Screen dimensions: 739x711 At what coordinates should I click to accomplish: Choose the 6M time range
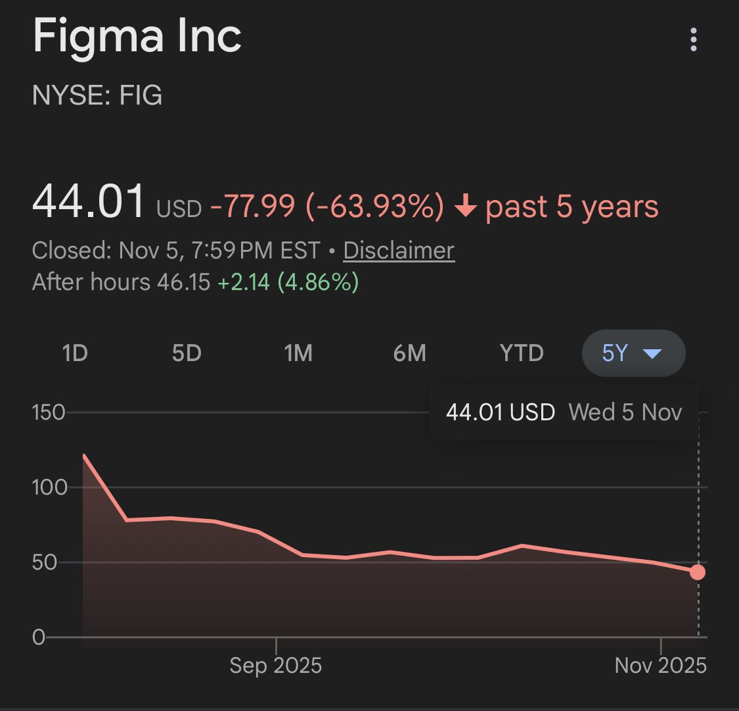pos(410,354)
